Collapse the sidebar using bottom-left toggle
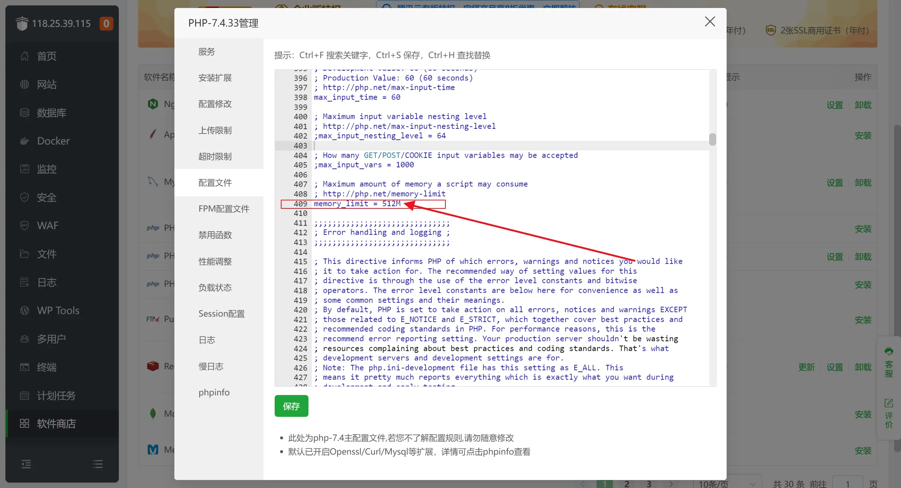This screenshot has height=488, width=901. (26, 464)
